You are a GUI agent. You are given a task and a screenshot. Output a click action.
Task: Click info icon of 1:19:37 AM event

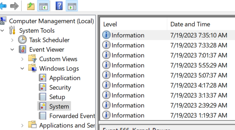pos(106,115)
